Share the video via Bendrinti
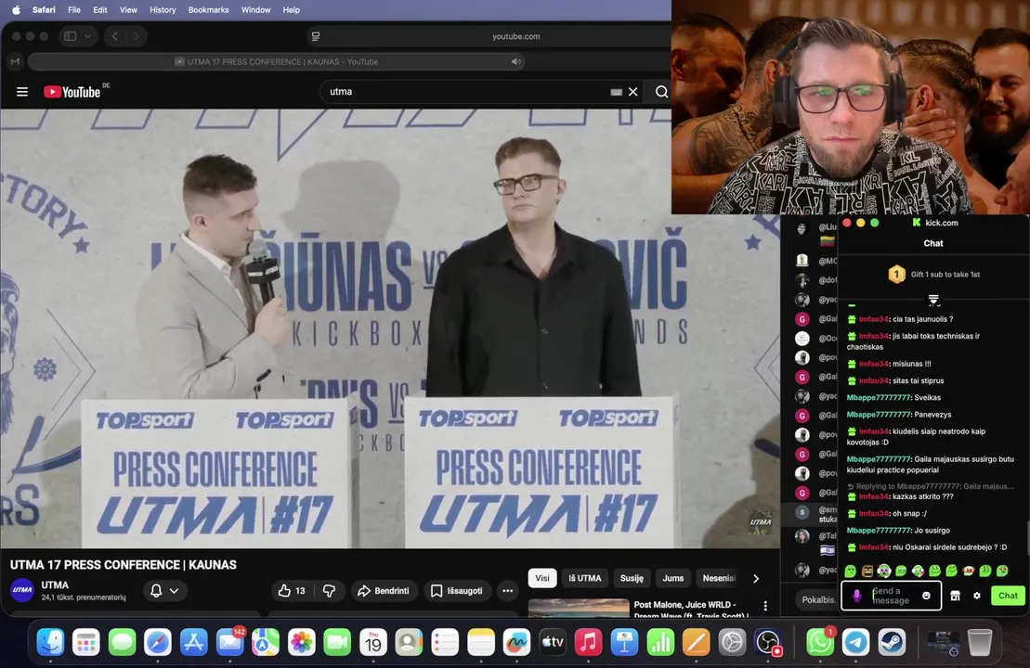 coord(384,591)
